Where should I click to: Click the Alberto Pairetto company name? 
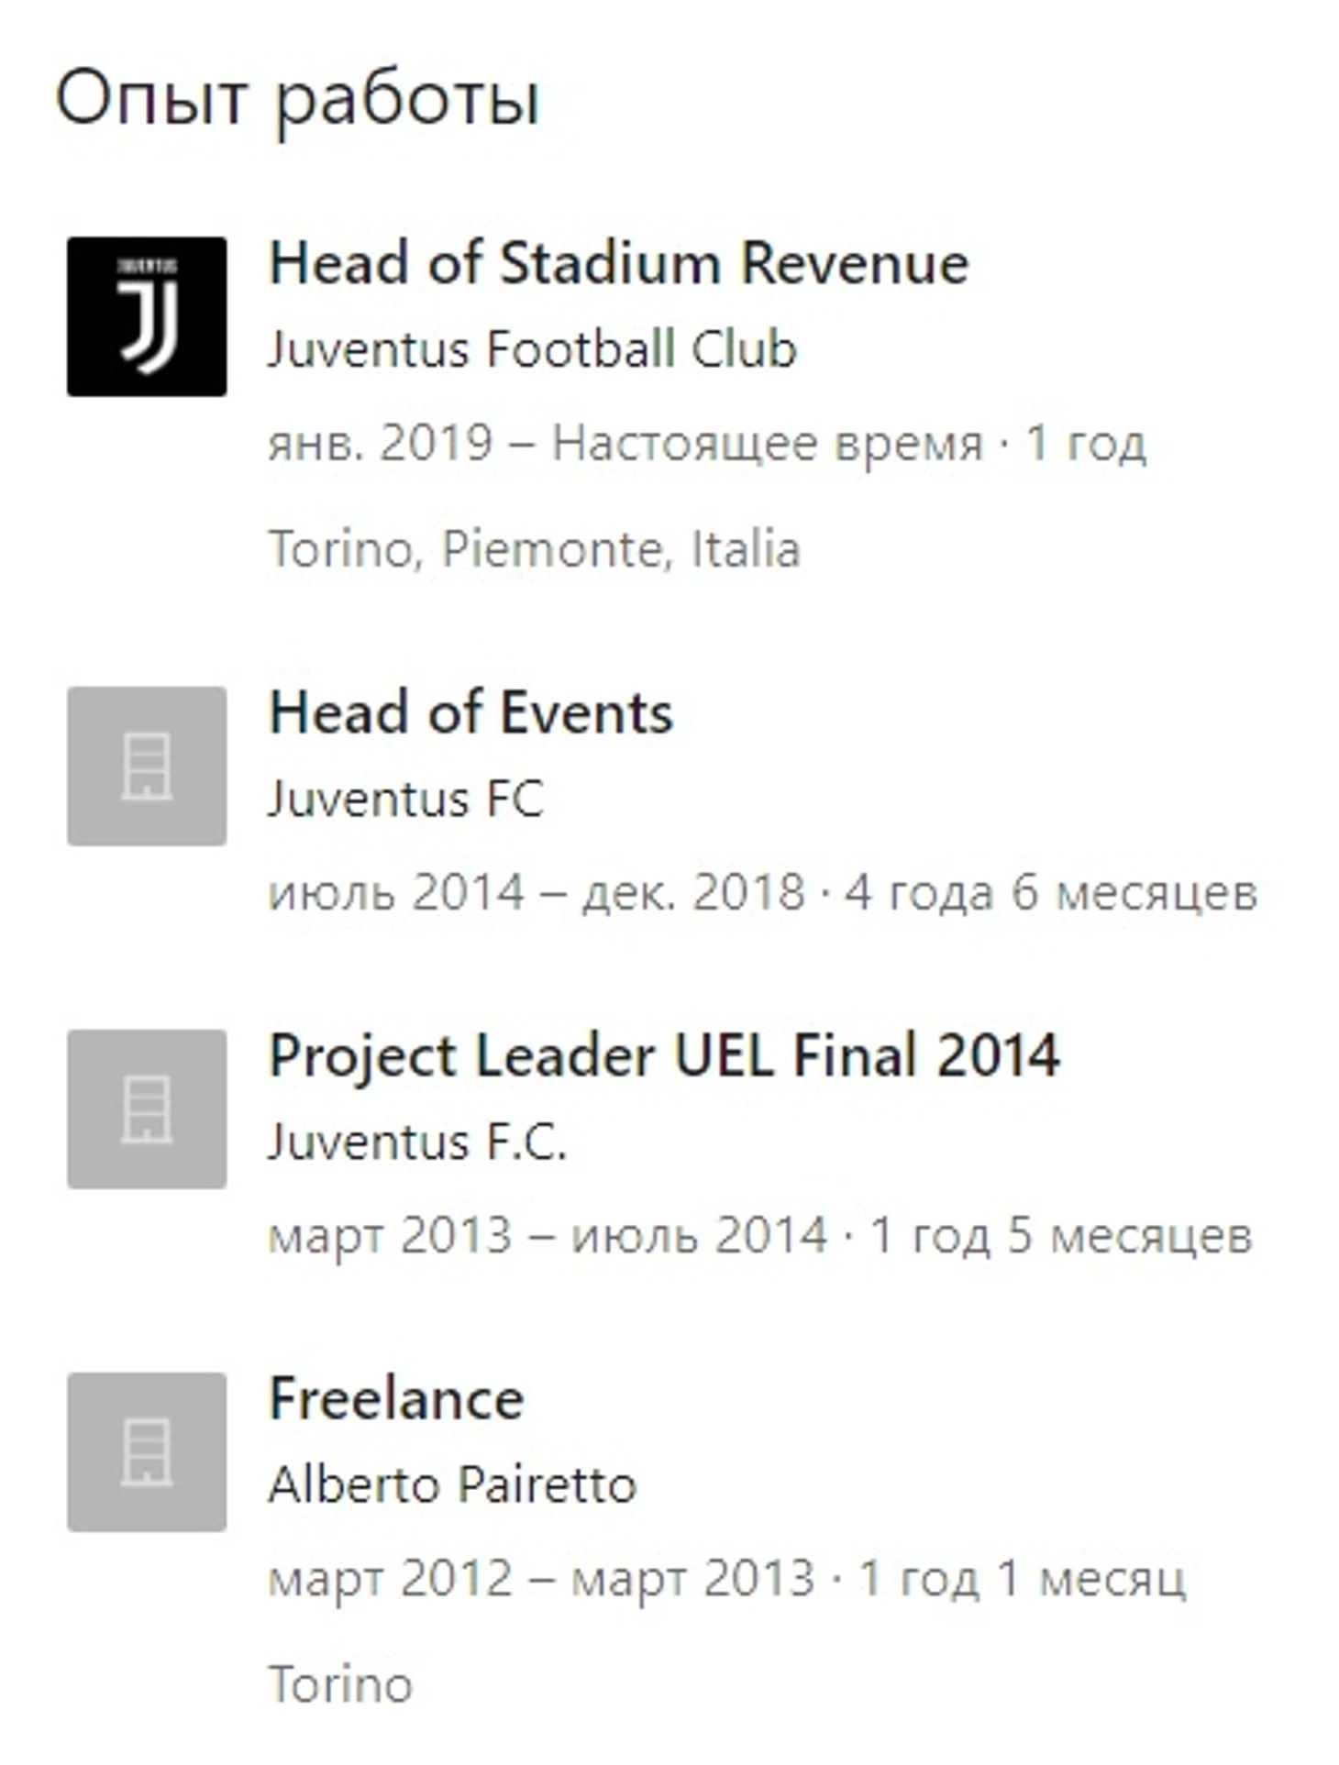451,1484
